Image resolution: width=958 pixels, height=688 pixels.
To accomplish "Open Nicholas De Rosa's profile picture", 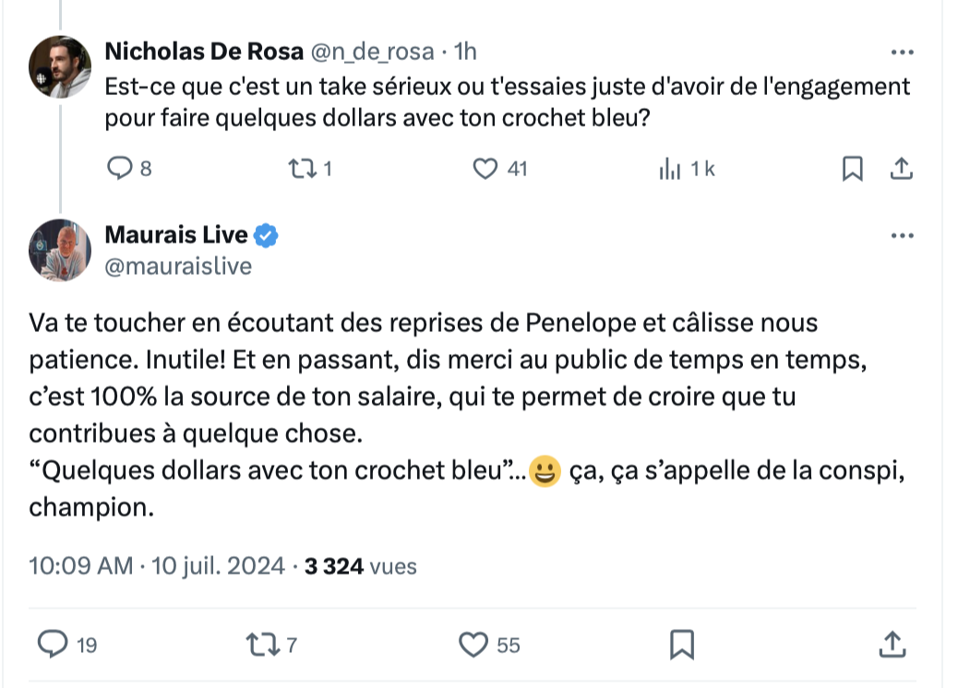I will tap(60, 67).
